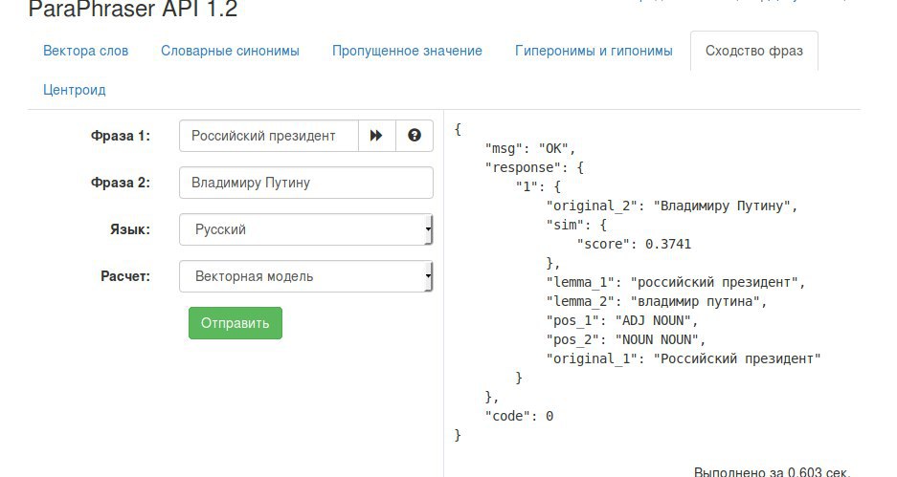Click the Фраза 2: label
897x477 pixels.
point(121,183)
